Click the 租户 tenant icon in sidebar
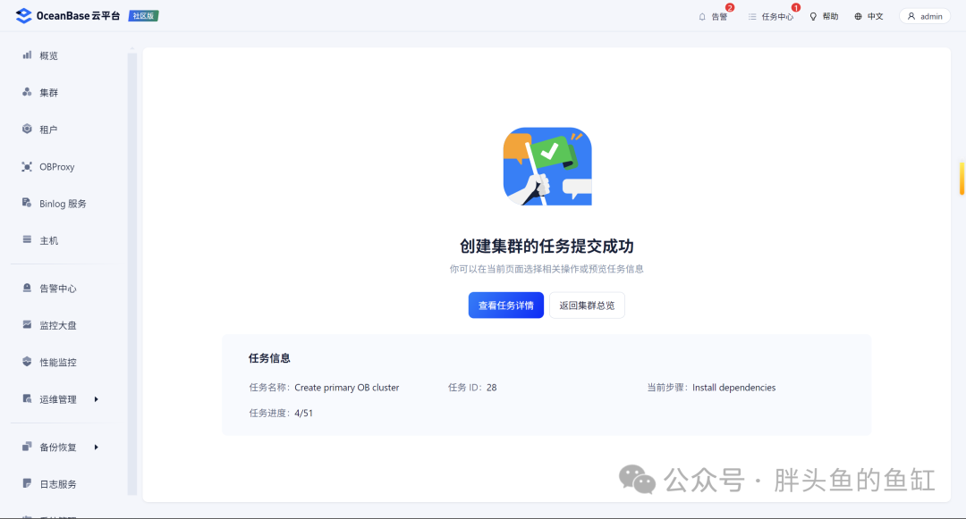966x519 pixels. pyautogui.click(x=27, y=130)
